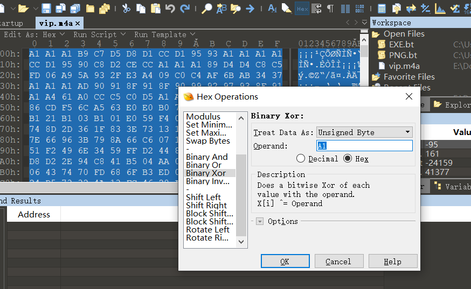
Task: Close the Hex Operations dialog
Action: coord(409,97)
